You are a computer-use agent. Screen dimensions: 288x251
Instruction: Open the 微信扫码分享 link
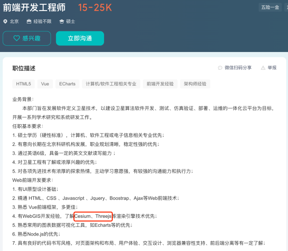pos(238,67)
